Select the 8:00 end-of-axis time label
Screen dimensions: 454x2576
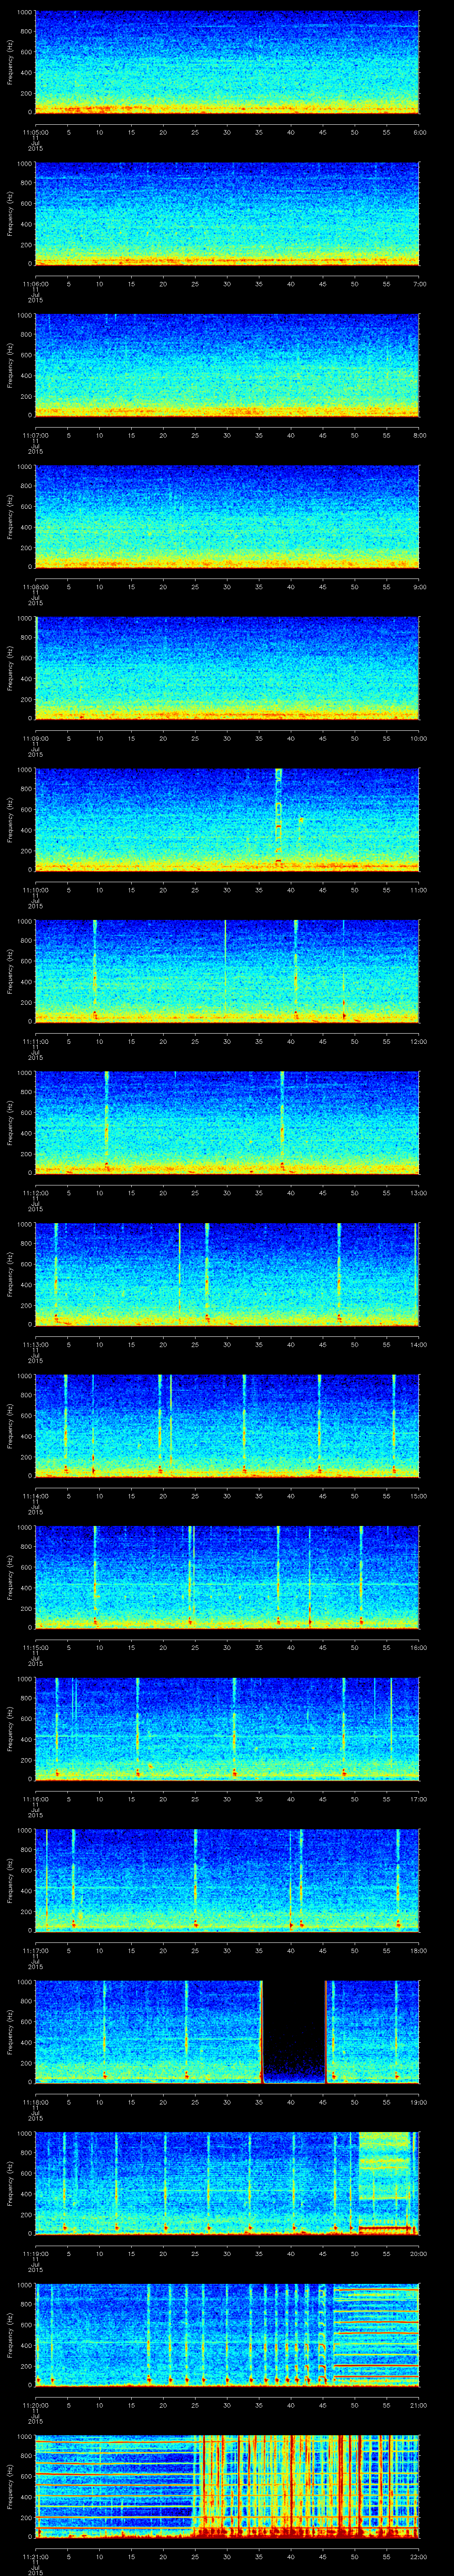point(419,435)
